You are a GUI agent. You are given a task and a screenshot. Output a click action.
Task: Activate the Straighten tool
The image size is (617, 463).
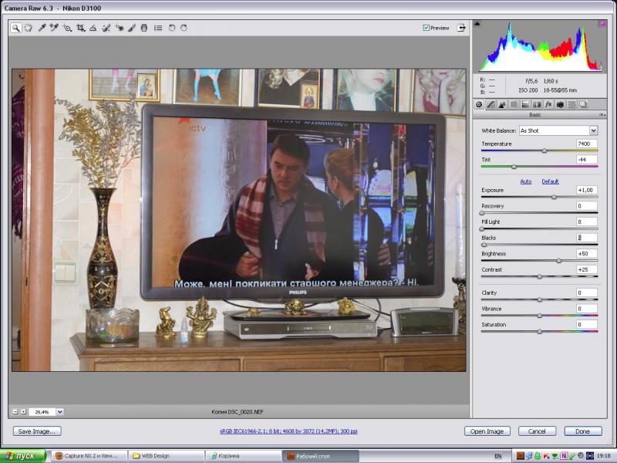(x=93, y=28)
